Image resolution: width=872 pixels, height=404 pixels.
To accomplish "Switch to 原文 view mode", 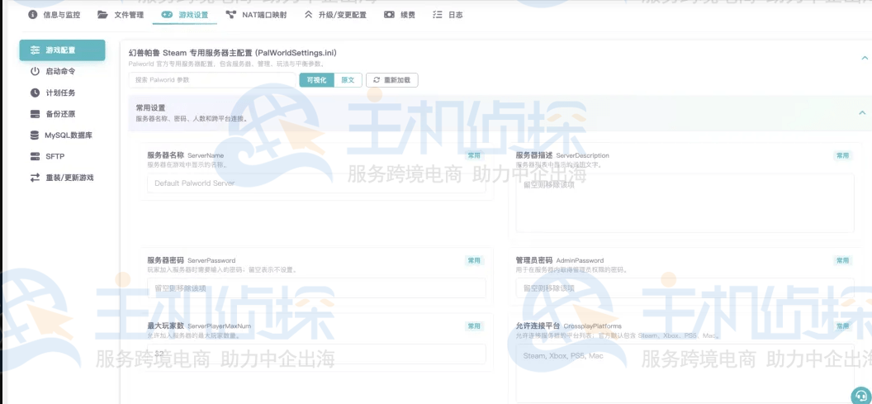I will click(348, 80).
